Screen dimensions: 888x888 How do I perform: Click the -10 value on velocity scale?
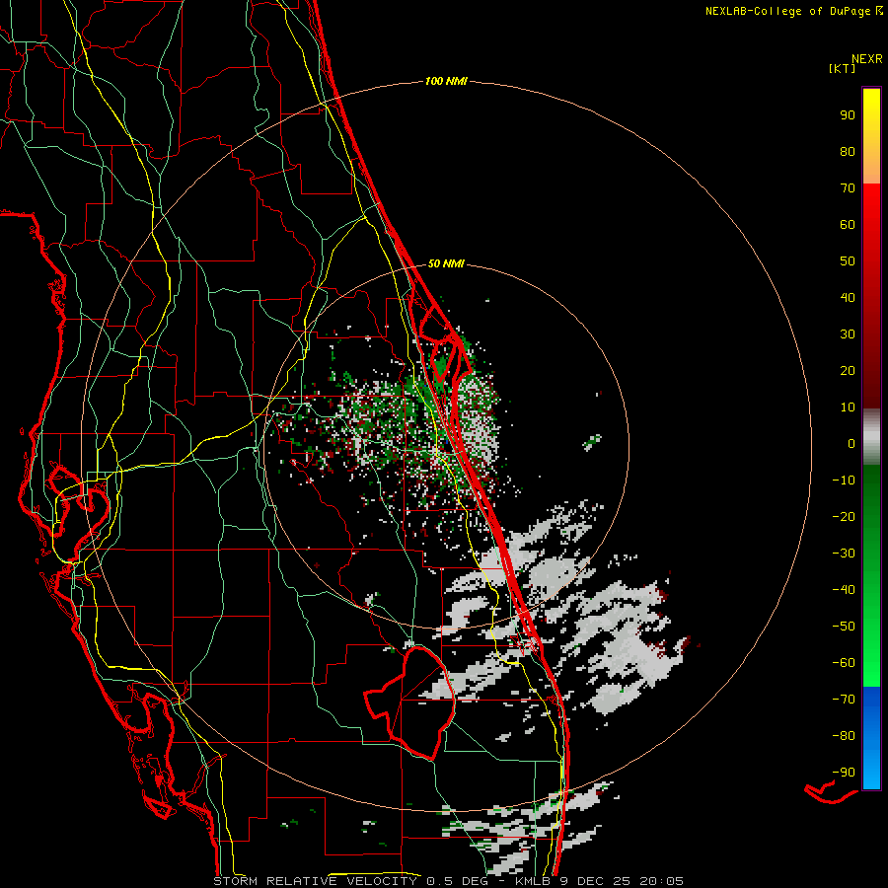(x=844, y=481)
